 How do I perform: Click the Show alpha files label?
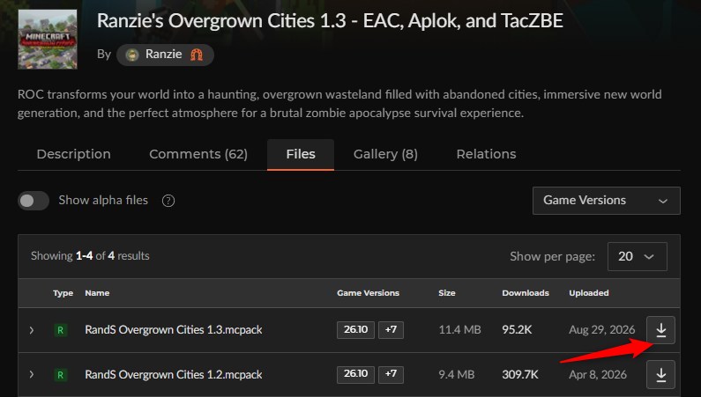coord(103,201)
